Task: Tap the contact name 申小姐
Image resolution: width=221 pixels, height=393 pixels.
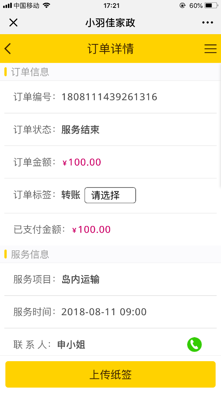Action: [x=71, y=345]
